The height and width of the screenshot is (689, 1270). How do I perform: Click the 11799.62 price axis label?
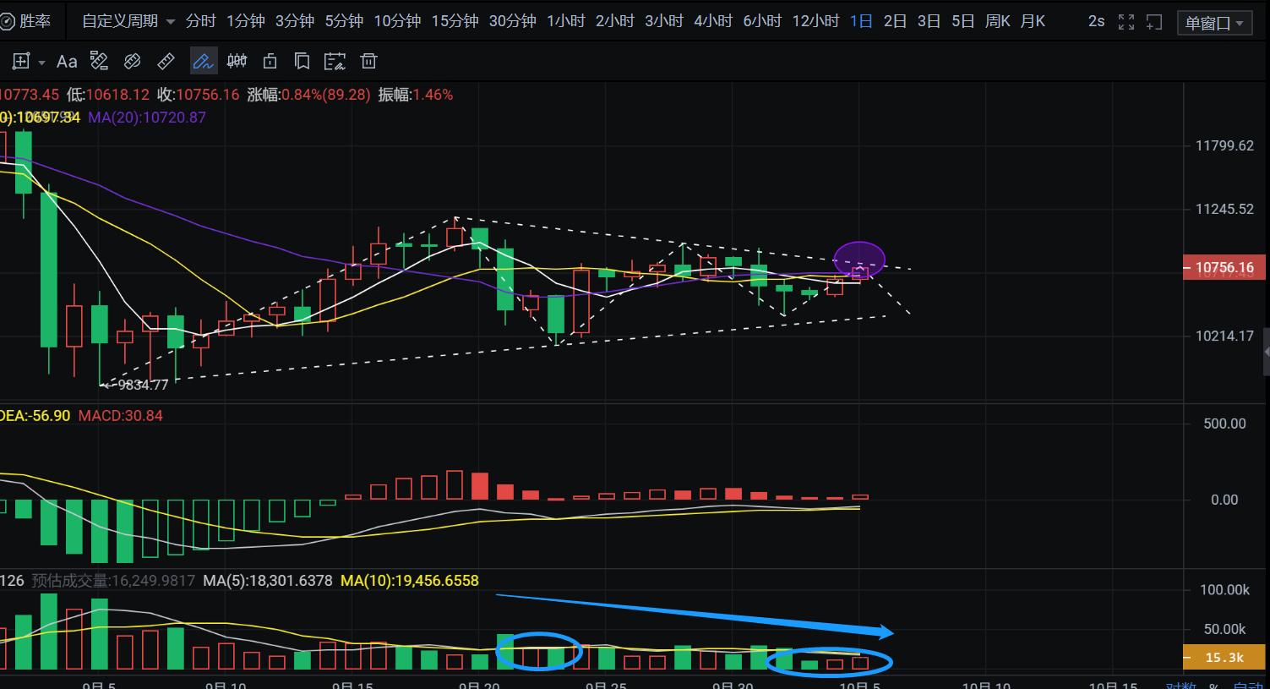pos(1224,145)
